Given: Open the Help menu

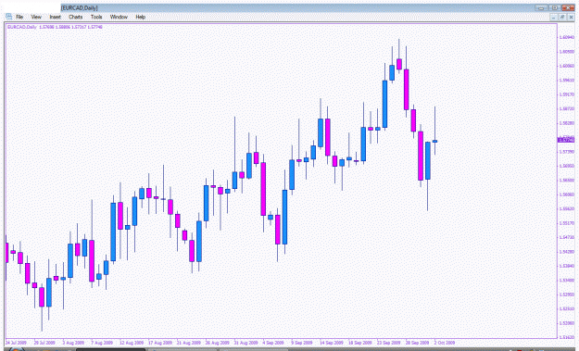Looking at the screenshot, I should click(x=140, y=17).
